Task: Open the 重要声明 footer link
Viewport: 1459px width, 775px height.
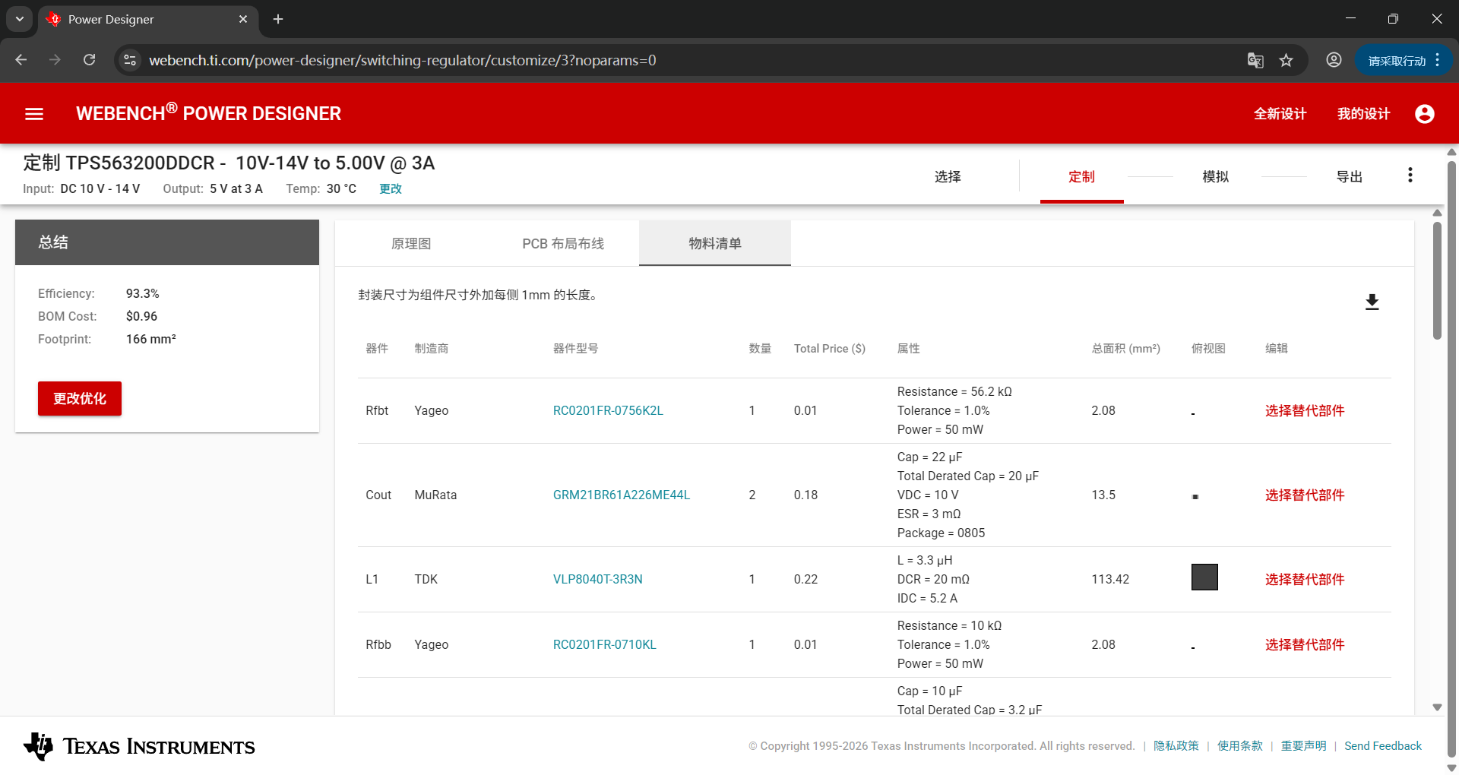Action: [x=1304, y=746]
